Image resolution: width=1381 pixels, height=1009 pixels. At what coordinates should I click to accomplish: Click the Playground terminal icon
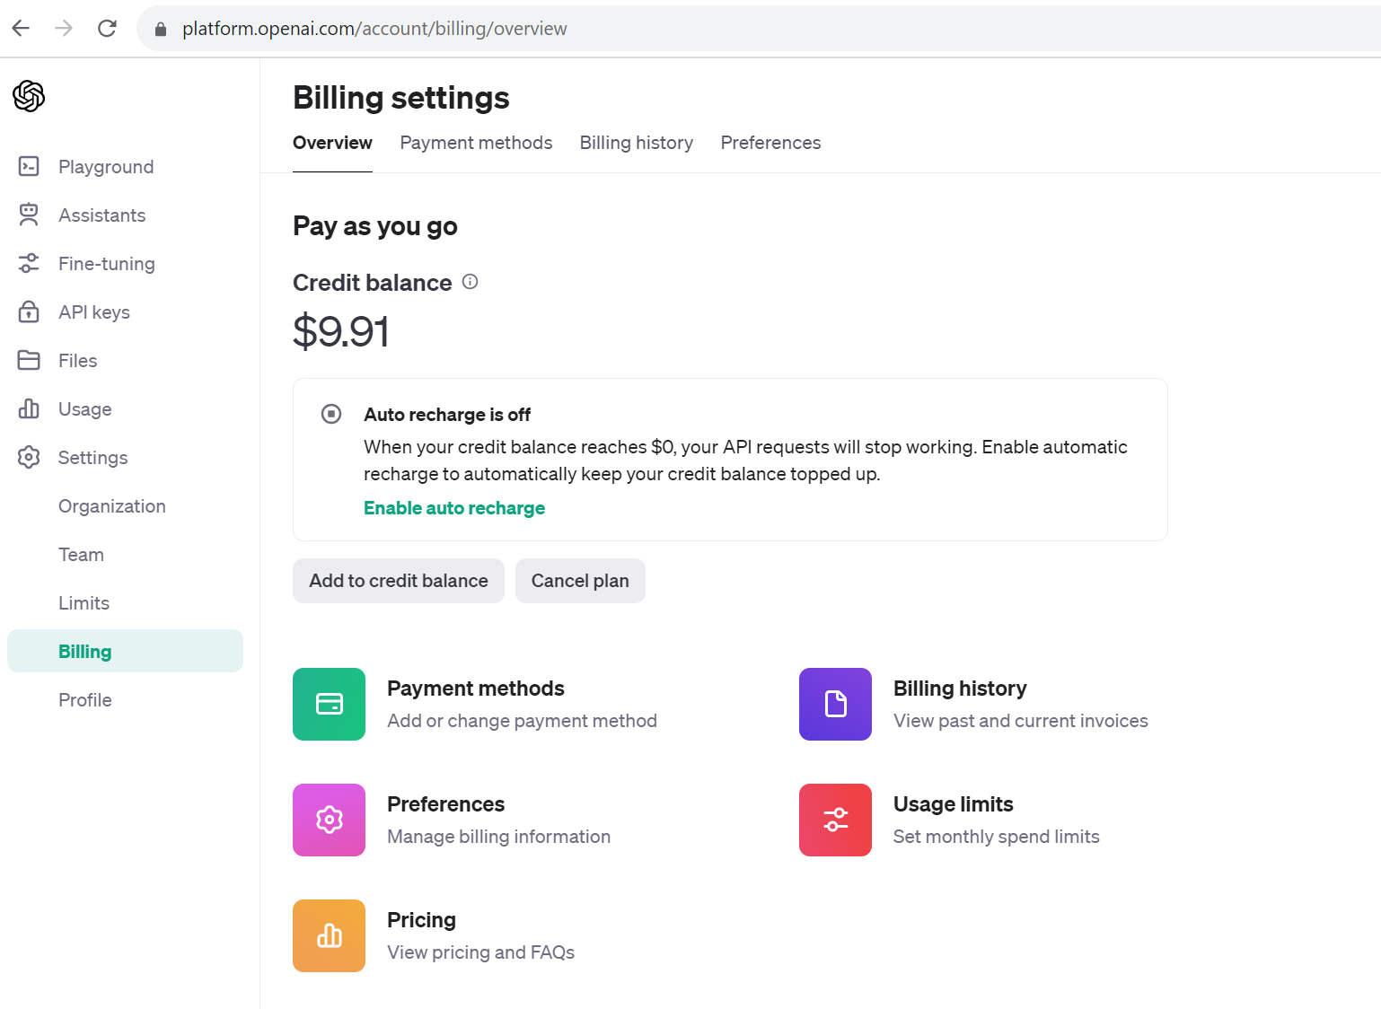(x=29, y=166)
